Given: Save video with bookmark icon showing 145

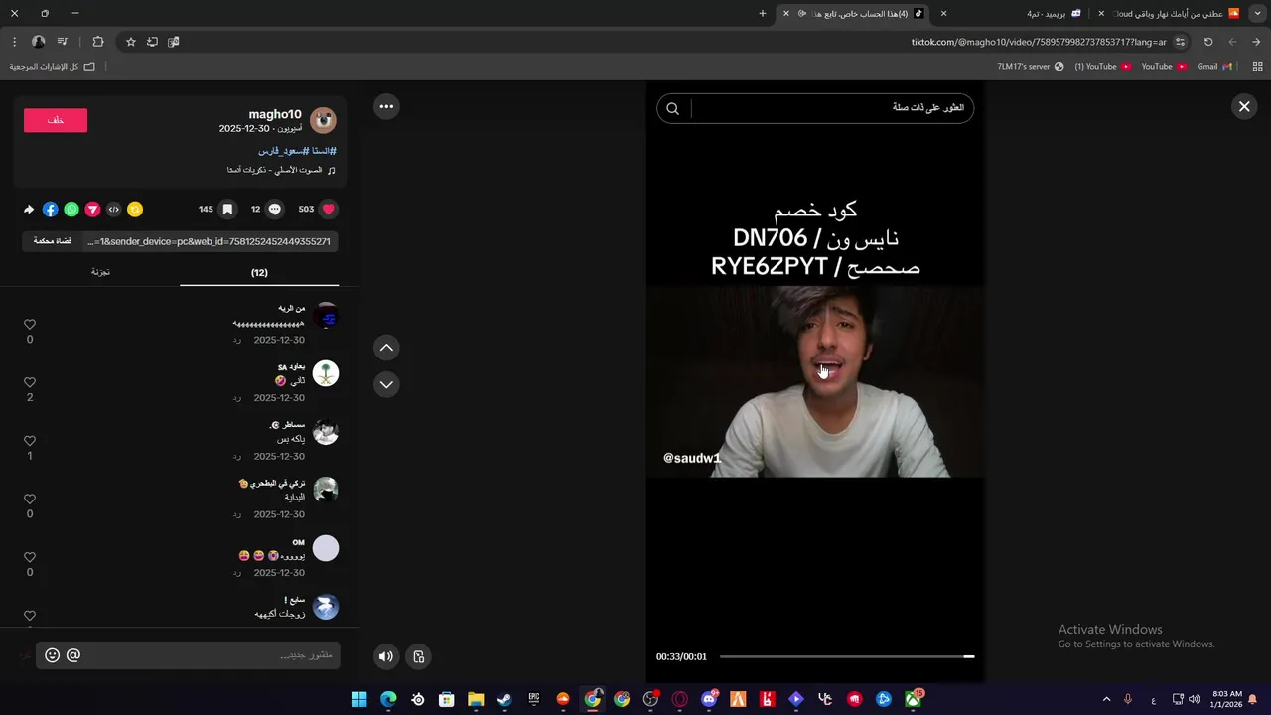Looking at the screenshot, I should coord(227,210).
